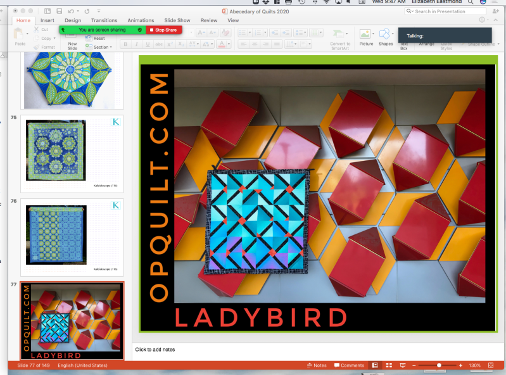Toggle the Comments pane
Screen dimensions: 506x375
(349, 365)
